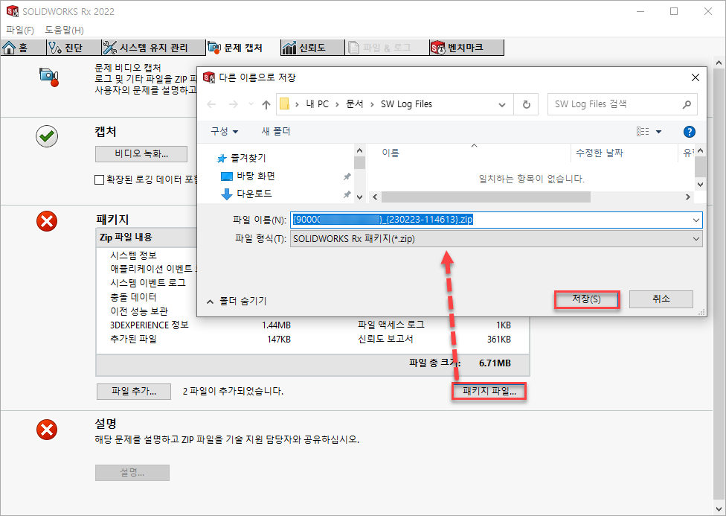
Task: Click the 홈 tab house icon
Action: (x=9, y=48)
